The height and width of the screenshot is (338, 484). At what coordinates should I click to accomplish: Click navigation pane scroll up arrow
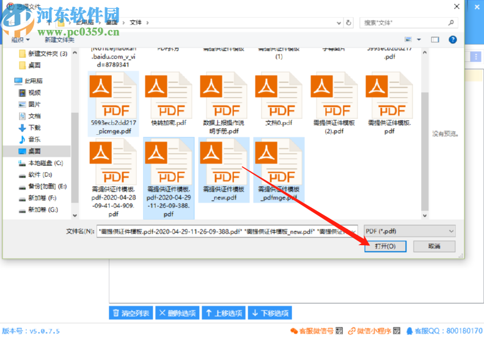(x=75, y=52)
